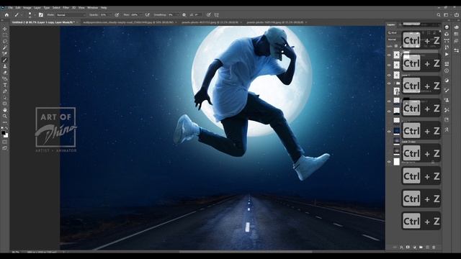Open the brush preset picker (size dot)
The image size is (461, 259).
click(30, 14)
